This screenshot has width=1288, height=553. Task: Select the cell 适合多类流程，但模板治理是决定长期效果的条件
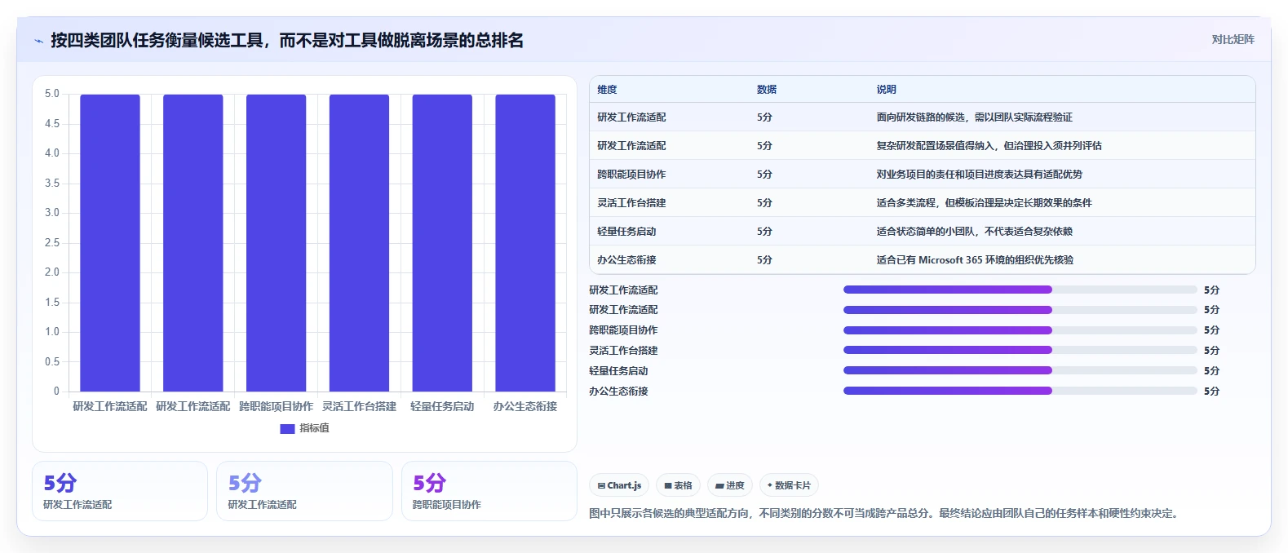click(985, 203)
